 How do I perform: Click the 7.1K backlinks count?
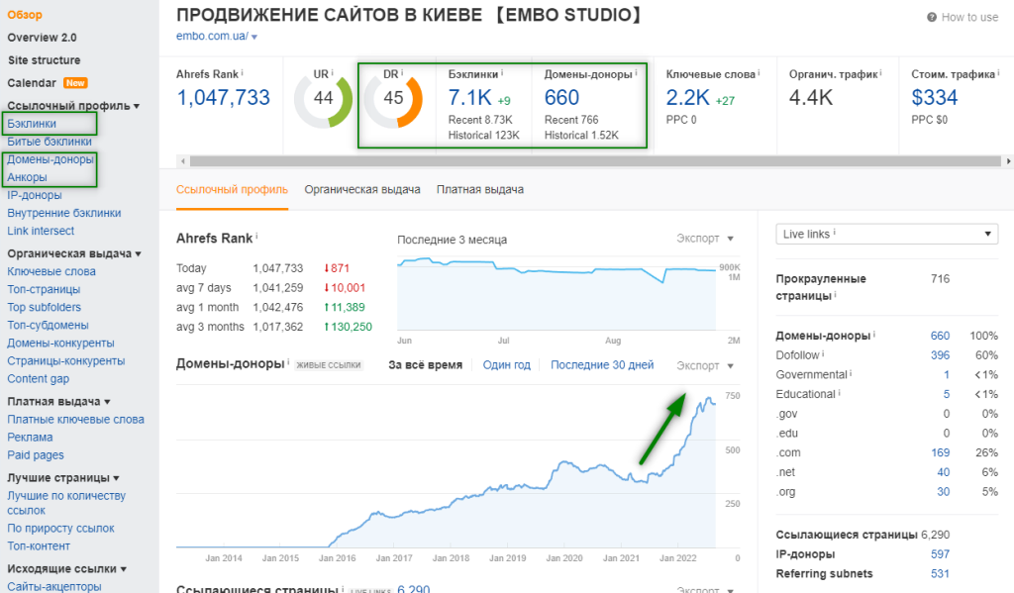point(469,98)
